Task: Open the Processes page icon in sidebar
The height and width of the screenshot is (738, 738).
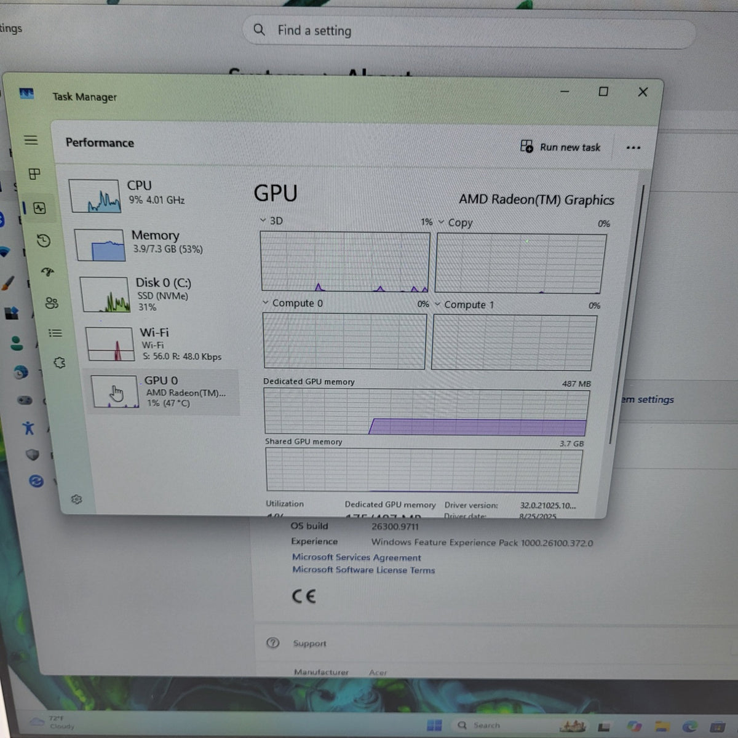Action: (x=34, y=174)
